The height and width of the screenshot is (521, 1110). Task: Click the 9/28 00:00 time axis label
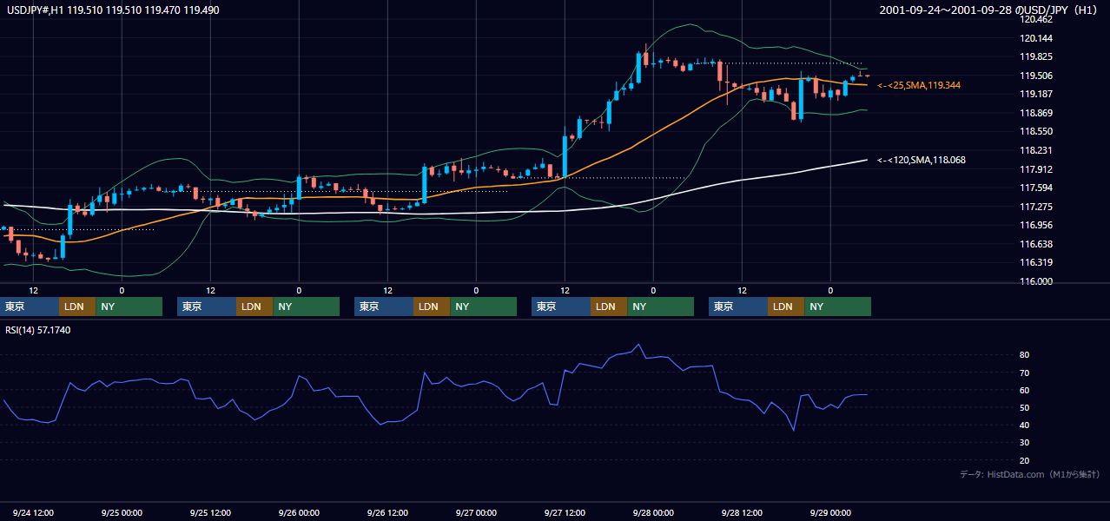coord(653,512)
